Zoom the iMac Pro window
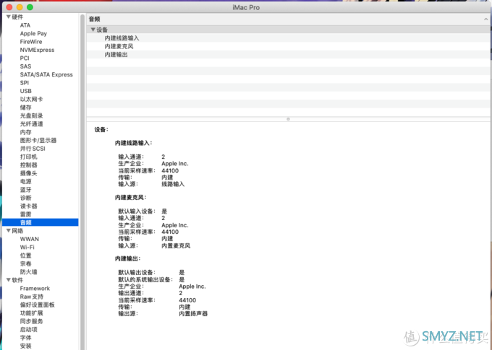Screen dimensions: 492x350 coord(30,7)
